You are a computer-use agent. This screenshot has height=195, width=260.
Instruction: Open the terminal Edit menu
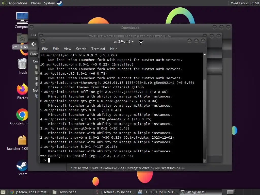pos(56,49)
